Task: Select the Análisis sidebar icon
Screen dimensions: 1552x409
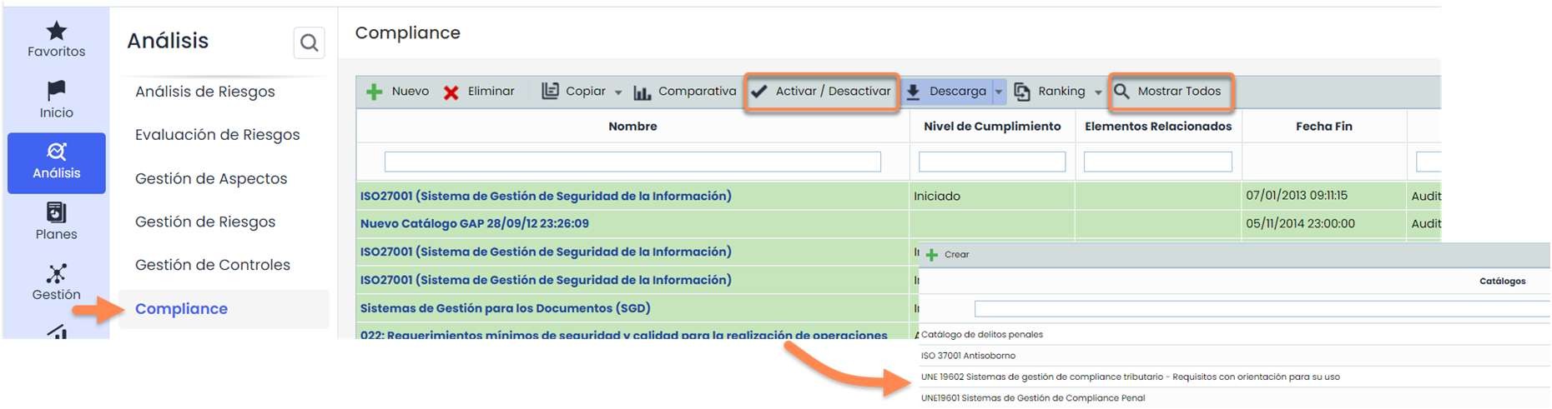Action: point(56,152)
